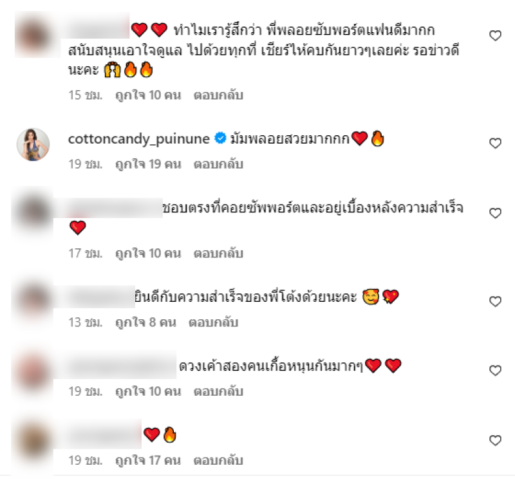Image resolution: width=515 pixels, height=484 pixels.
Task: View the 19 likes on cottoncandy_puinune comment
Action: (148, 164)
